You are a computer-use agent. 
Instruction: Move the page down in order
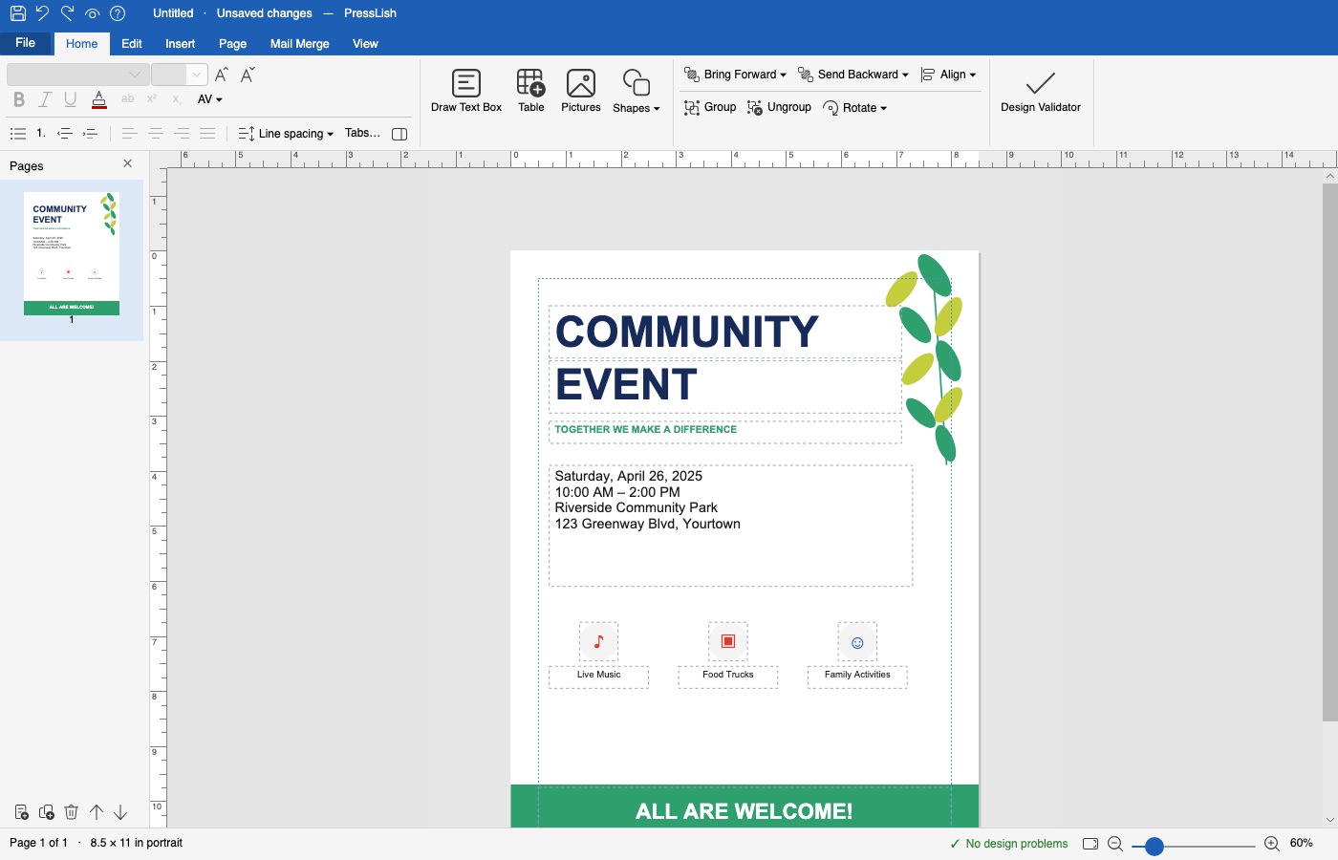(x=120, y=812)
